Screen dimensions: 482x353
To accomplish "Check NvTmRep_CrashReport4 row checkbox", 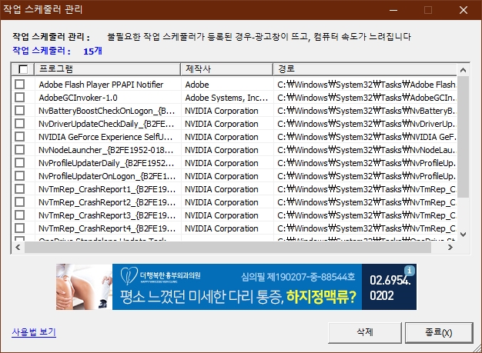I will click(20, 228).
